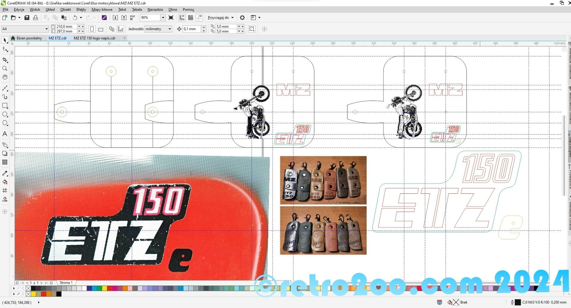571x308 pixels.
Task: Open the Ekran powitalny welcome tab
Action: click(x=29, y=38)
